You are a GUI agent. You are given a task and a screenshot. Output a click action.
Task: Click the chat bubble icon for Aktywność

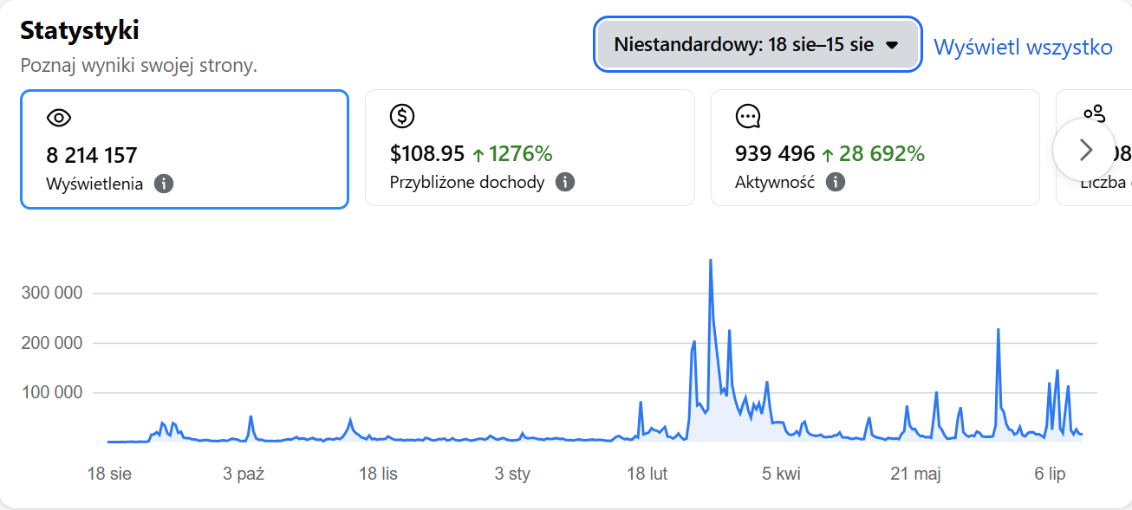(x=748, y=116)
